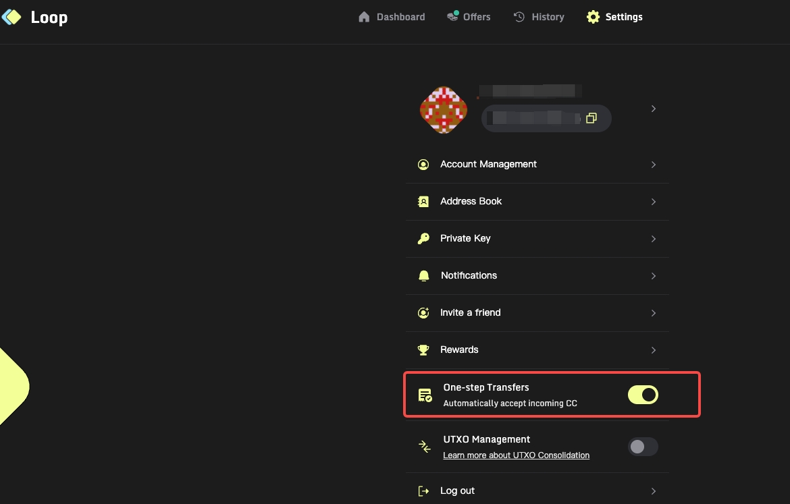Viewport: 790px width, 504px height.
Task: Click the Address Book contact icon
Action: (x=423, y=202)
